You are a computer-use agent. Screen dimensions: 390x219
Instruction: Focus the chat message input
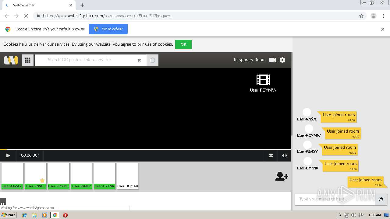335,199
